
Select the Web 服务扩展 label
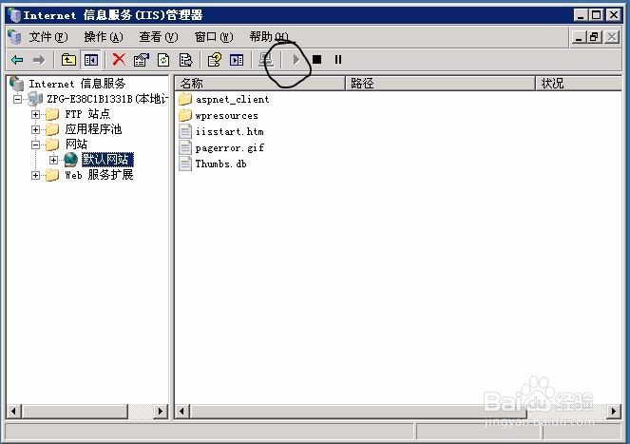pos(99,175)
